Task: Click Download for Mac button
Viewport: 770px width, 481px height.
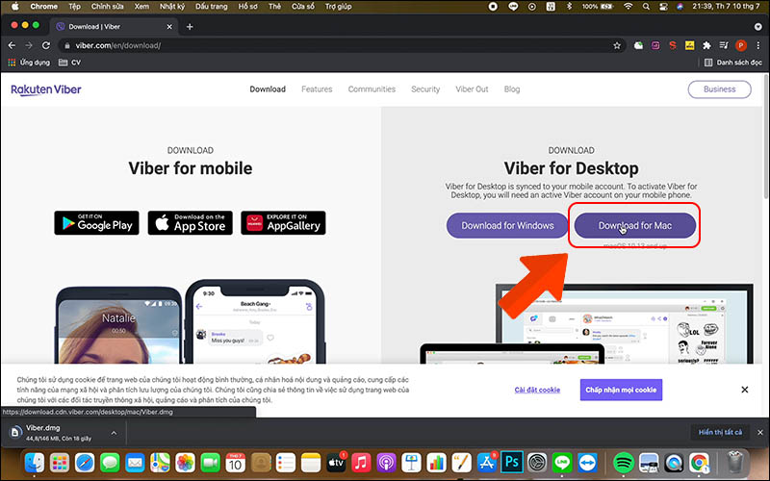Action: 635,226
